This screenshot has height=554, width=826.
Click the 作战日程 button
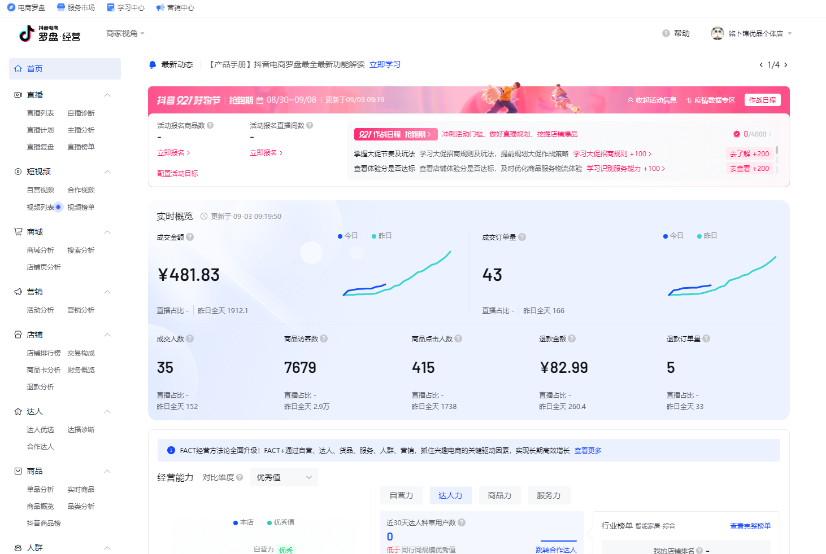pos(762,100)
